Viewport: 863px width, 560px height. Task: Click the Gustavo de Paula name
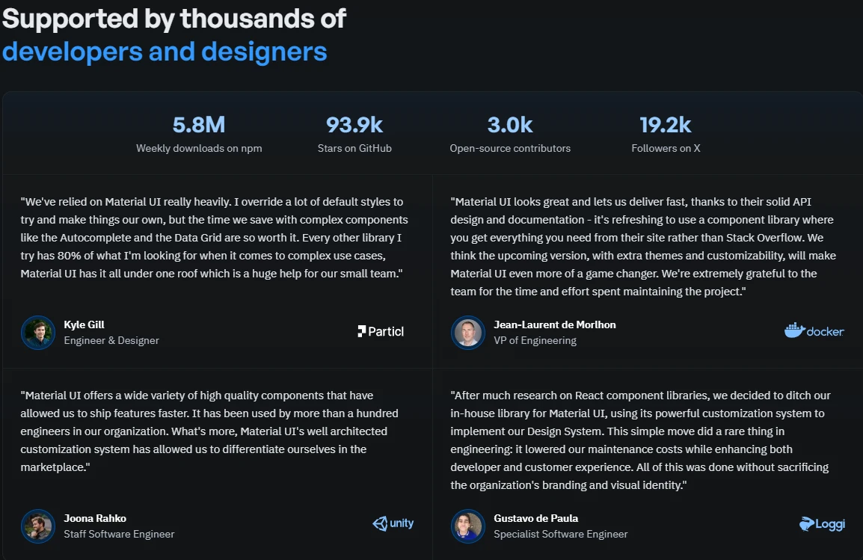point(536,518)
